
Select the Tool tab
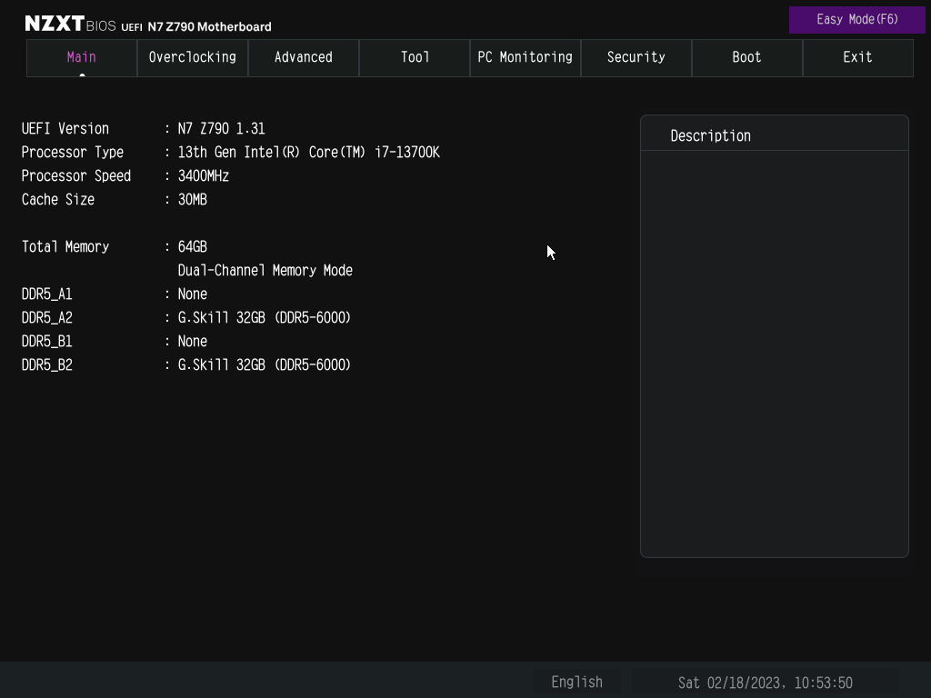415,57
